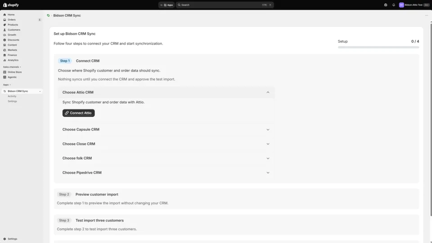432x243 pixels.
Task: Click the Apps button in top bar
Action: coord(166,5)
